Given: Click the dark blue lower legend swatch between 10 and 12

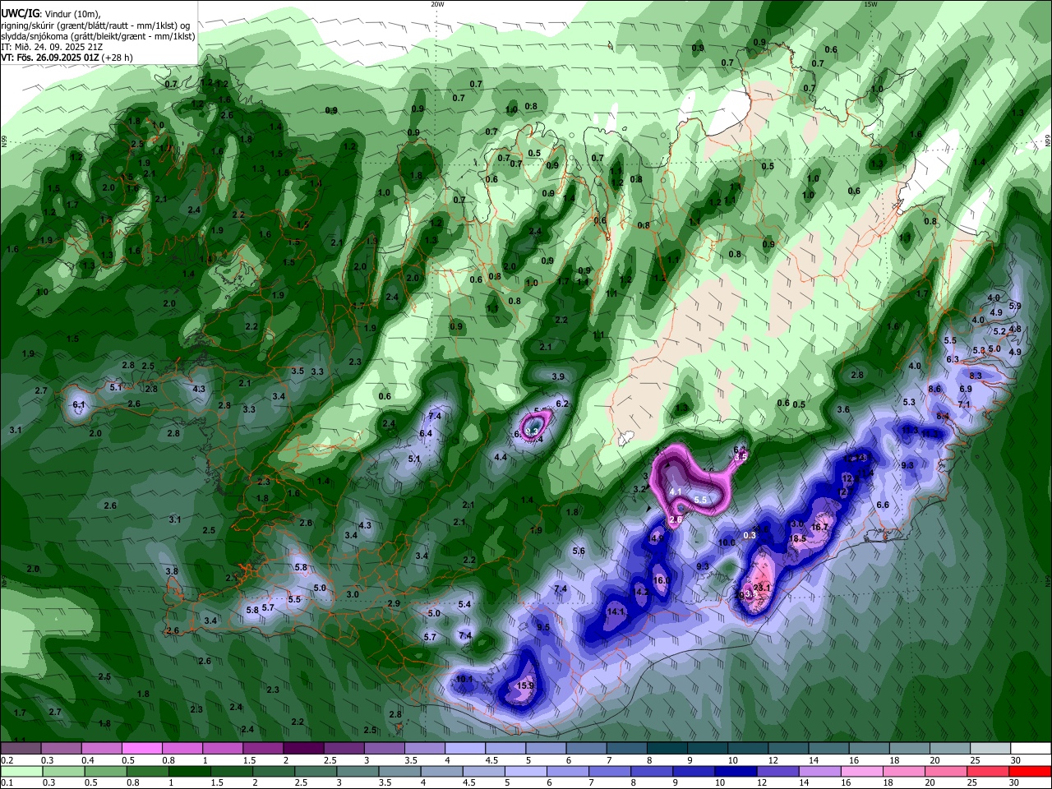Looking at the screenshot, I should pyautogui.click(x=735, y=772).
